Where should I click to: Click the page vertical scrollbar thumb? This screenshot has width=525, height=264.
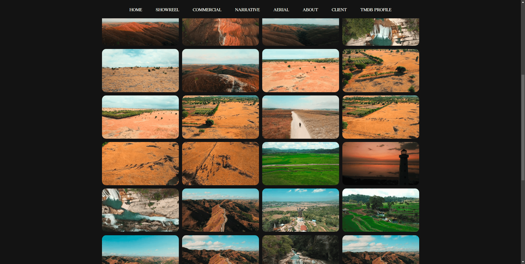pos(523,127)
